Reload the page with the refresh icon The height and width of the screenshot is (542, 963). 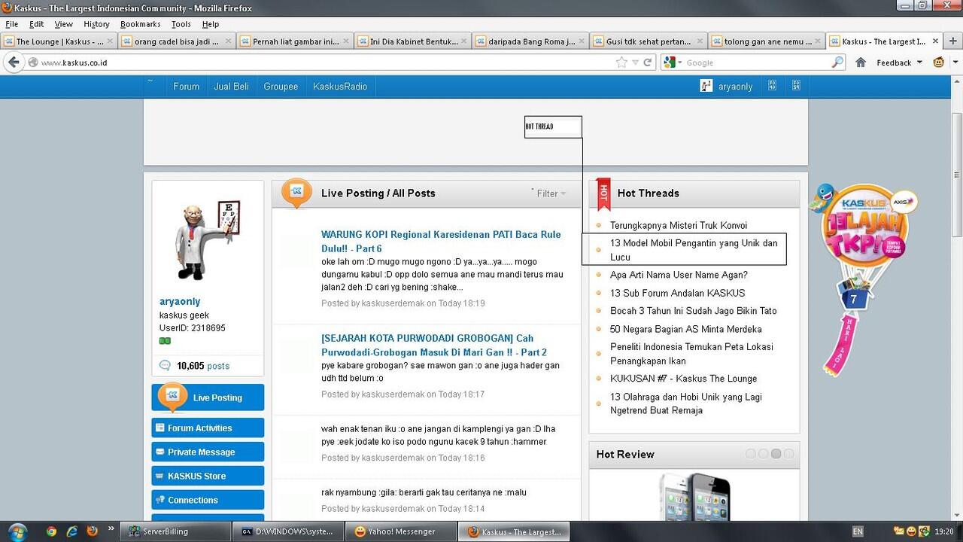click(x=647, y=62)
